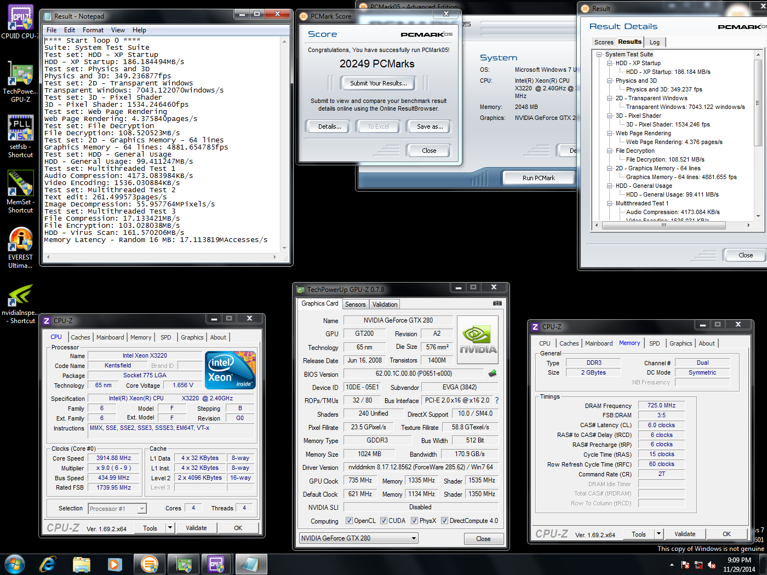Image resolution: width=767 pixels, height=575 pixels.
Task: Collapse the 3D - Pixel Shader node
Action: coord(610,116)
